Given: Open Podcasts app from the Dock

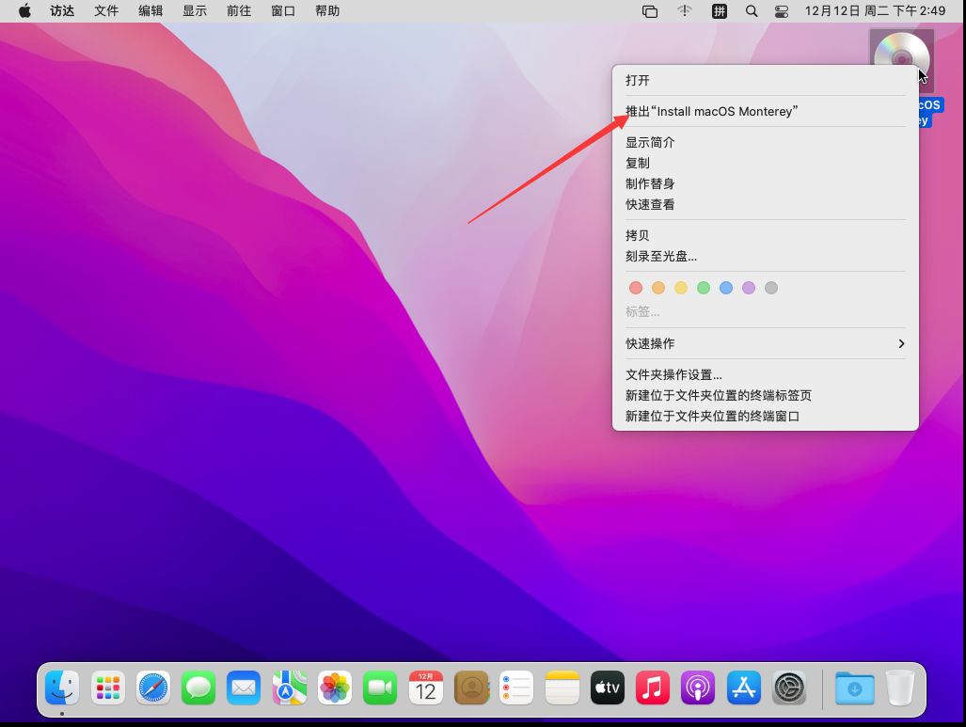Looking at the screenshot, I should 698,688.
